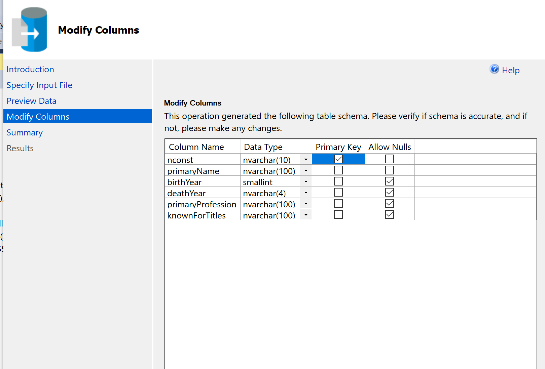Open the data type dropdown for primaryName
The height and width of the screenshot is (369, 545).
(306, 170)
